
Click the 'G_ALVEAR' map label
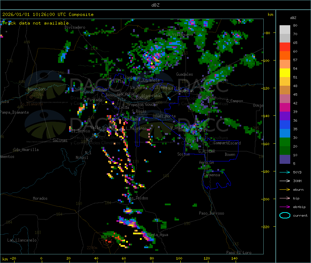coord(207,151)
